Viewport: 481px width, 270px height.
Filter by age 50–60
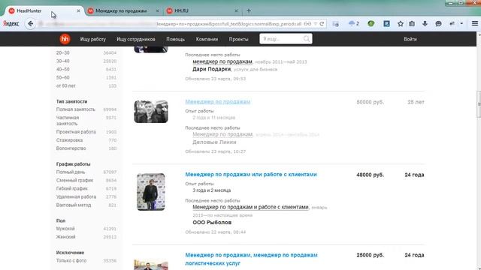(x=63, y=78)
